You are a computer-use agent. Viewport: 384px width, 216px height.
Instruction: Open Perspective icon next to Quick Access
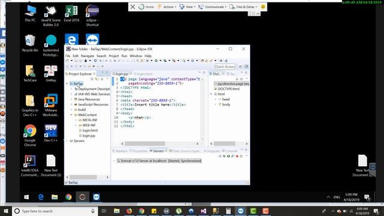tap(241, 67)
